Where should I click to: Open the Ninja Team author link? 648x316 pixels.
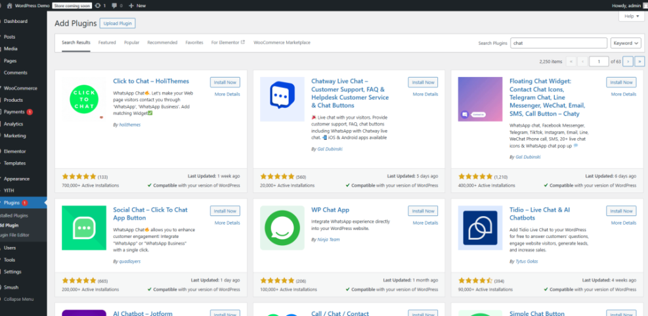pyautogui.click(x=328, y=240)
